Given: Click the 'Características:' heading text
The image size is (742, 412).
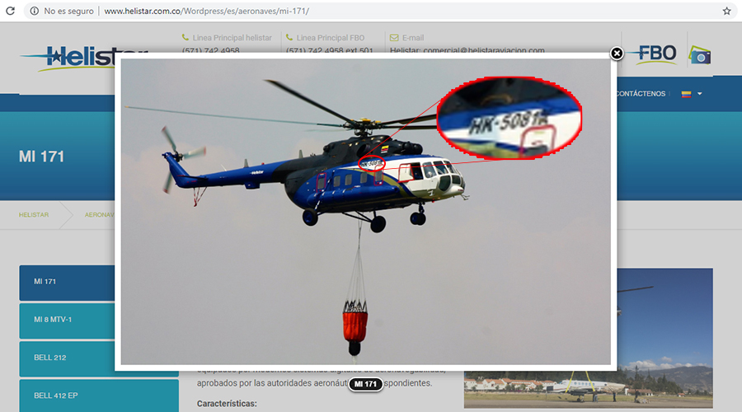Looking at the screenshot, I should coord(227,404).
